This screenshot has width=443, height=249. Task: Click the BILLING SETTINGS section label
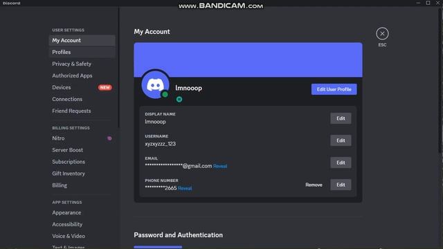pyautogui.click(x=71, y=128)
